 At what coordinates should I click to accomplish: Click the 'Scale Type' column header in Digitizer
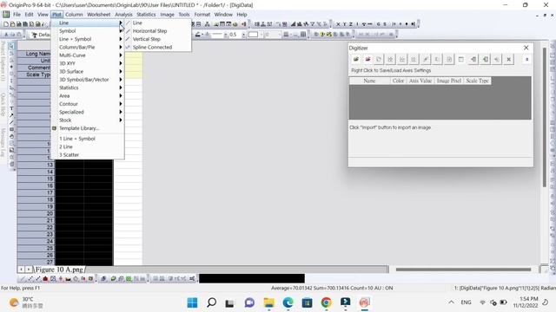pyautogui.click(x=477, y=81)
